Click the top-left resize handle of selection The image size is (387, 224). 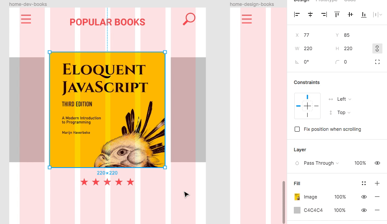[50, 52]
